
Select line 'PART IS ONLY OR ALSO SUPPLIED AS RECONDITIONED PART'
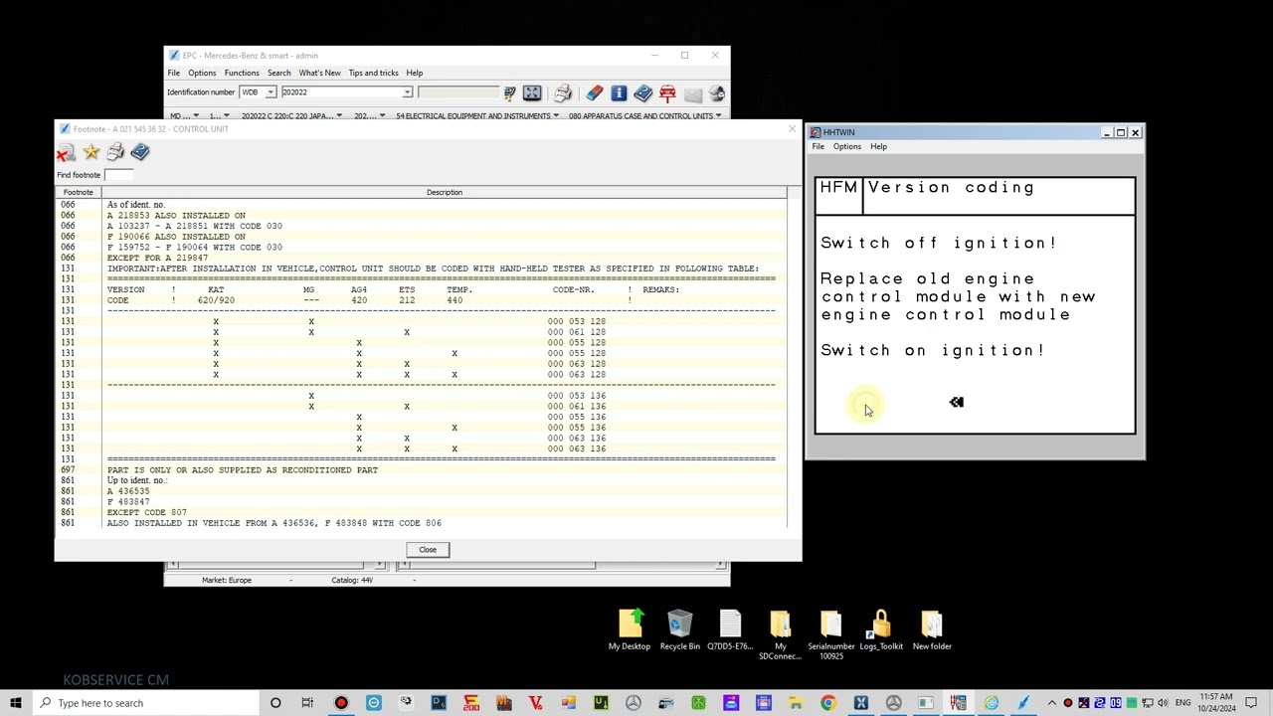coord(243,469)
